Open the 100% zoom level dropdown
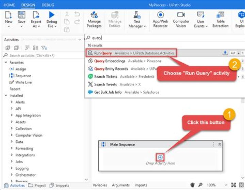The height and width of the screenshot is (190, 245). point(226,185)
